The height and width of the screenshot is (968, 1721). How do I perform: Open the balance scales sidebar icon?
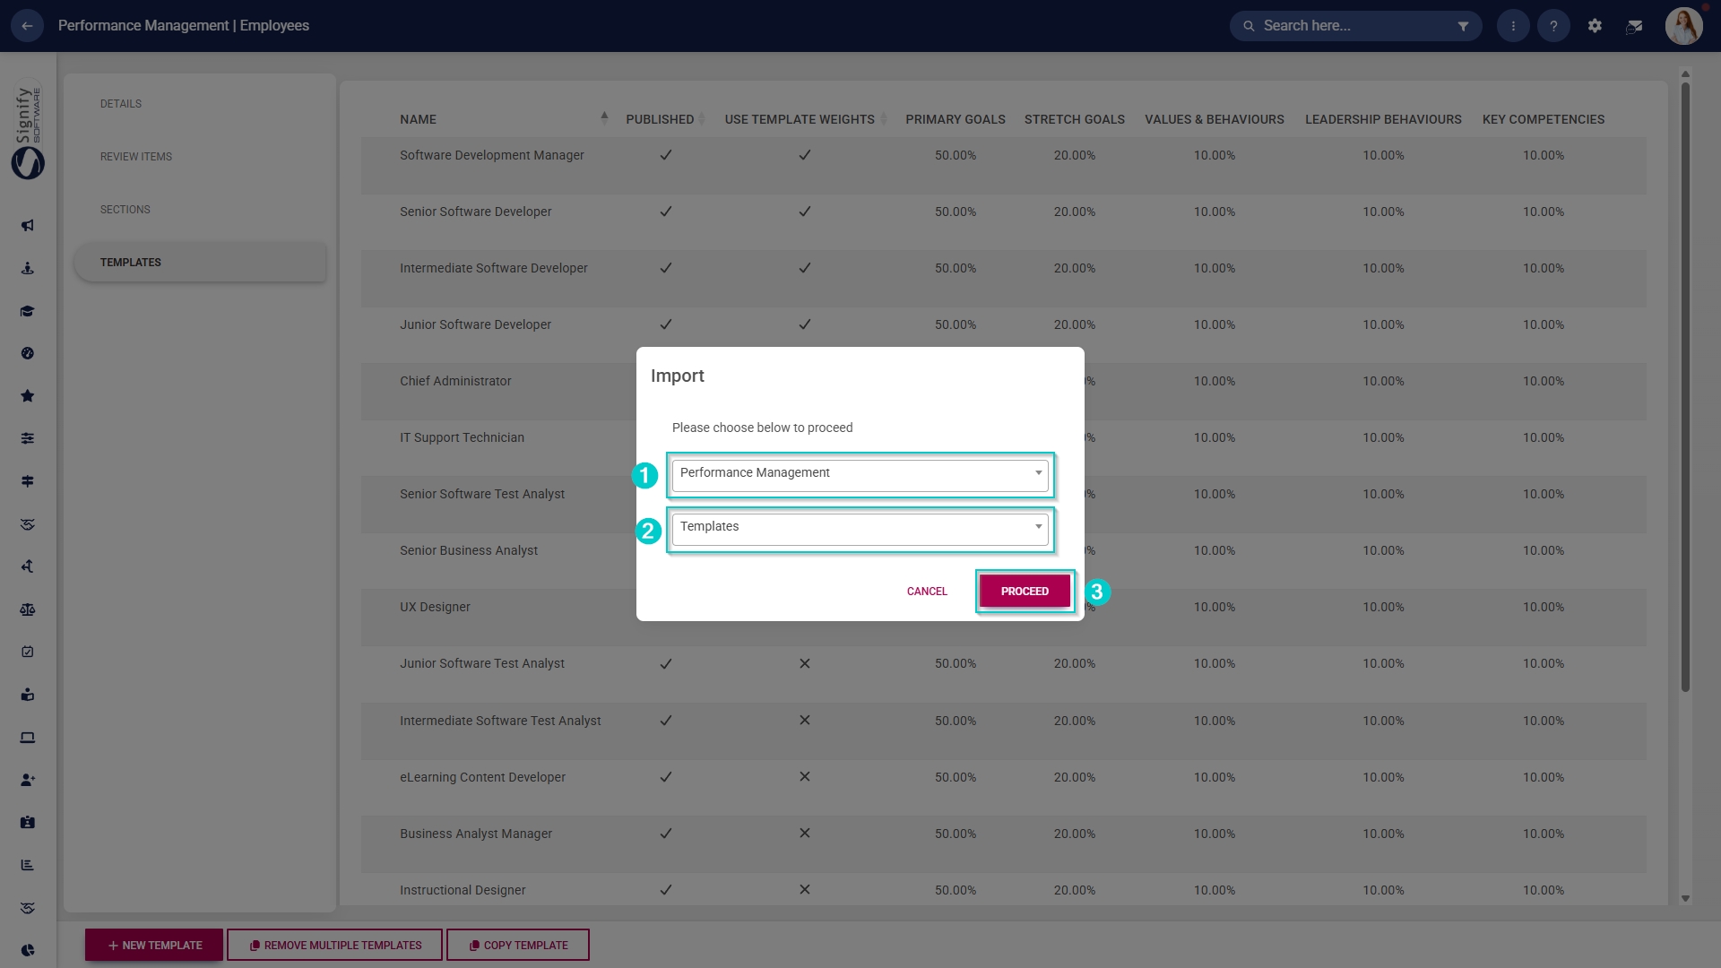(x=28, y=609)
